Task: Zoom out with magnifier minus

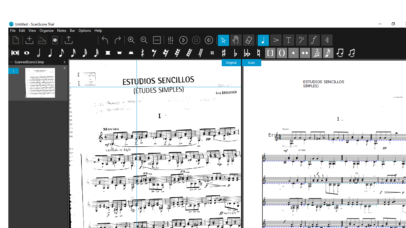Action: coord(144,40)
